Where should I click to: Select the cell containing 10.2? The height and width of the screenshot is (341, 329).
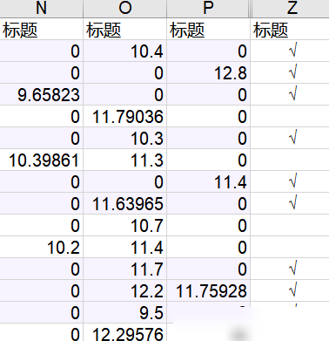pyautogui.click(x=41, y=247)
